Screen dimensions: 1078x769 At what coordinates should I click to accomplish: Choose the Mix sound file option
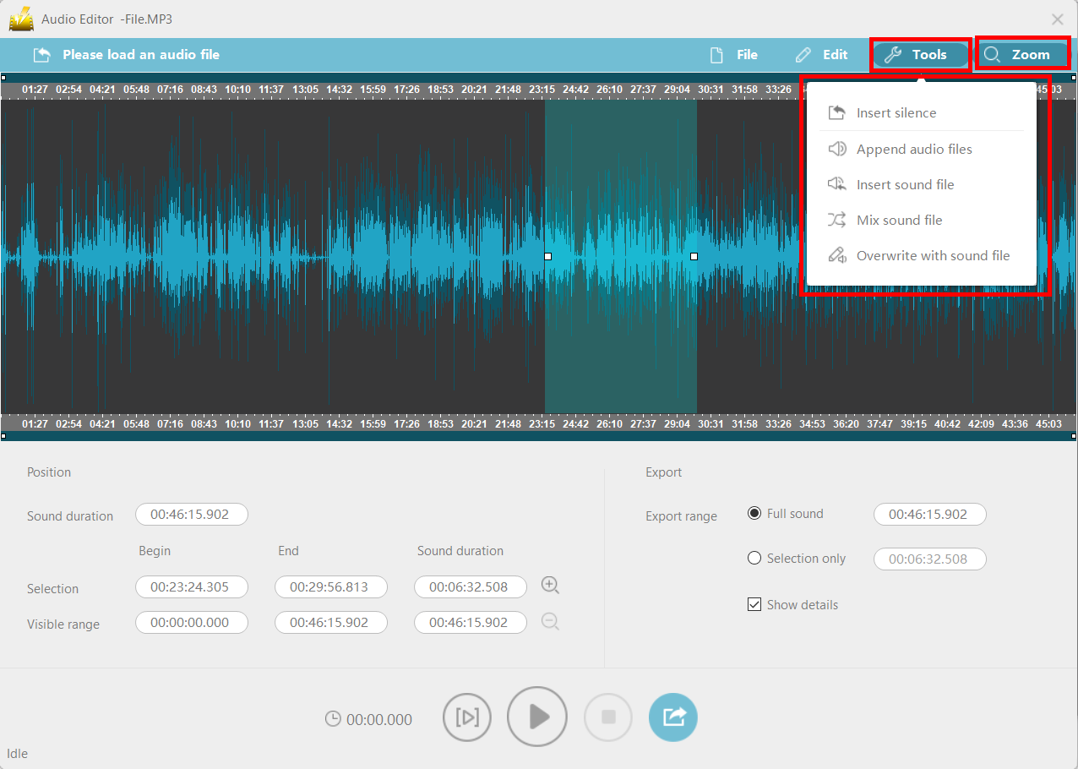[x=898, y=220]
